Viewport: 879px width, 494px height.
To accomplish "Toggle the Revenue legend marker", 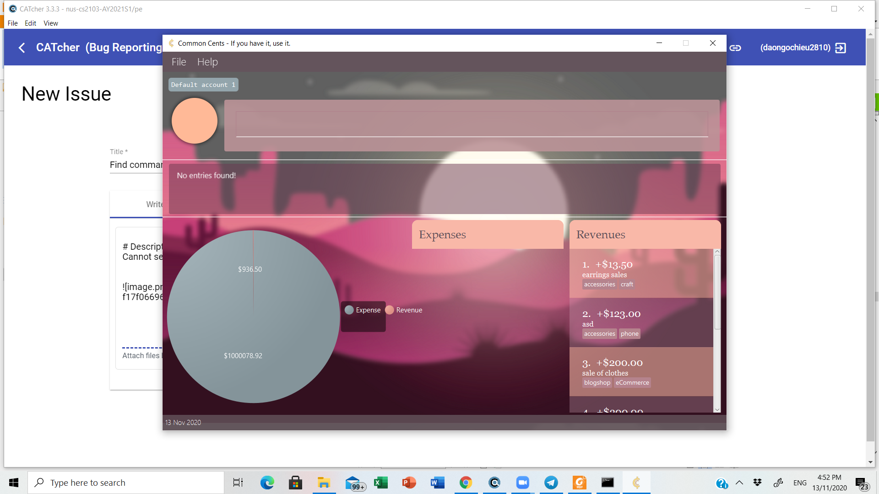I will [390, 310].
